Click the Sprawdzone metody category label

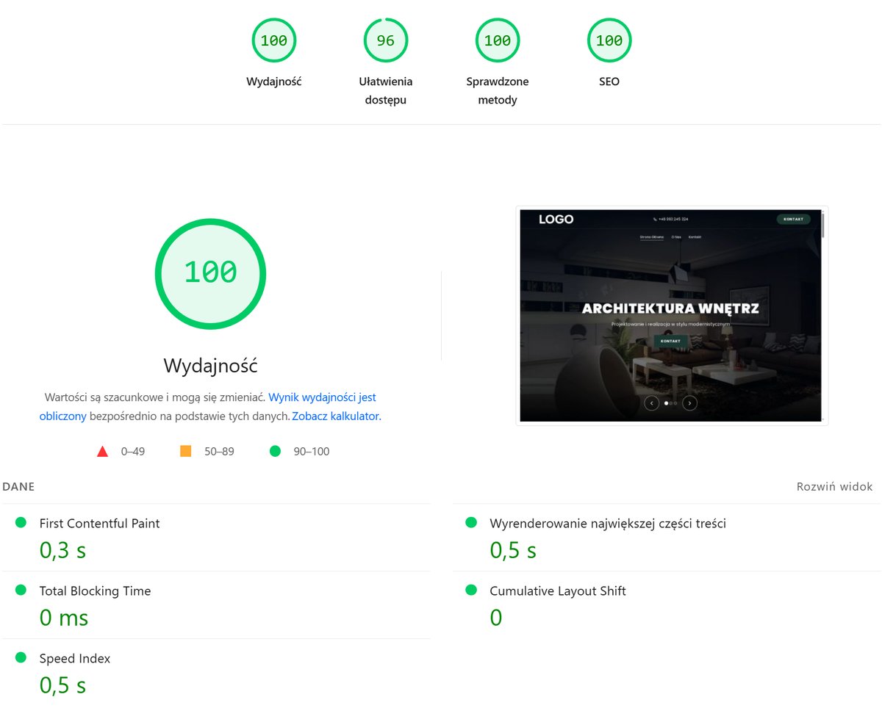pyautogui.click(x=497, y=90)
